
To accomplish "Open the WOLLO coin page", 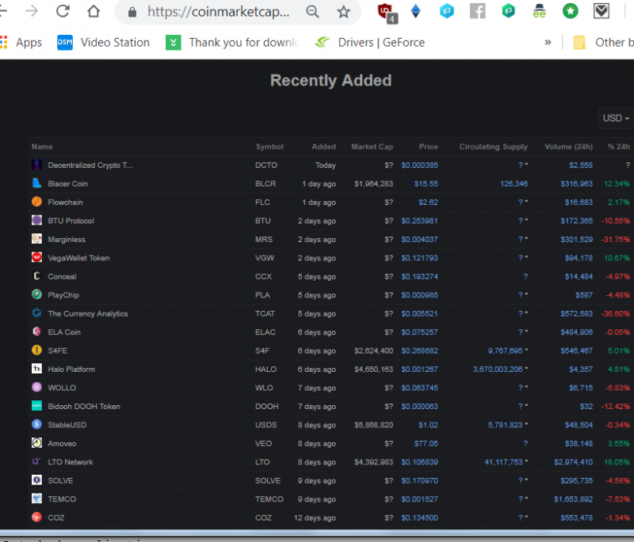I will coord(62,388).
